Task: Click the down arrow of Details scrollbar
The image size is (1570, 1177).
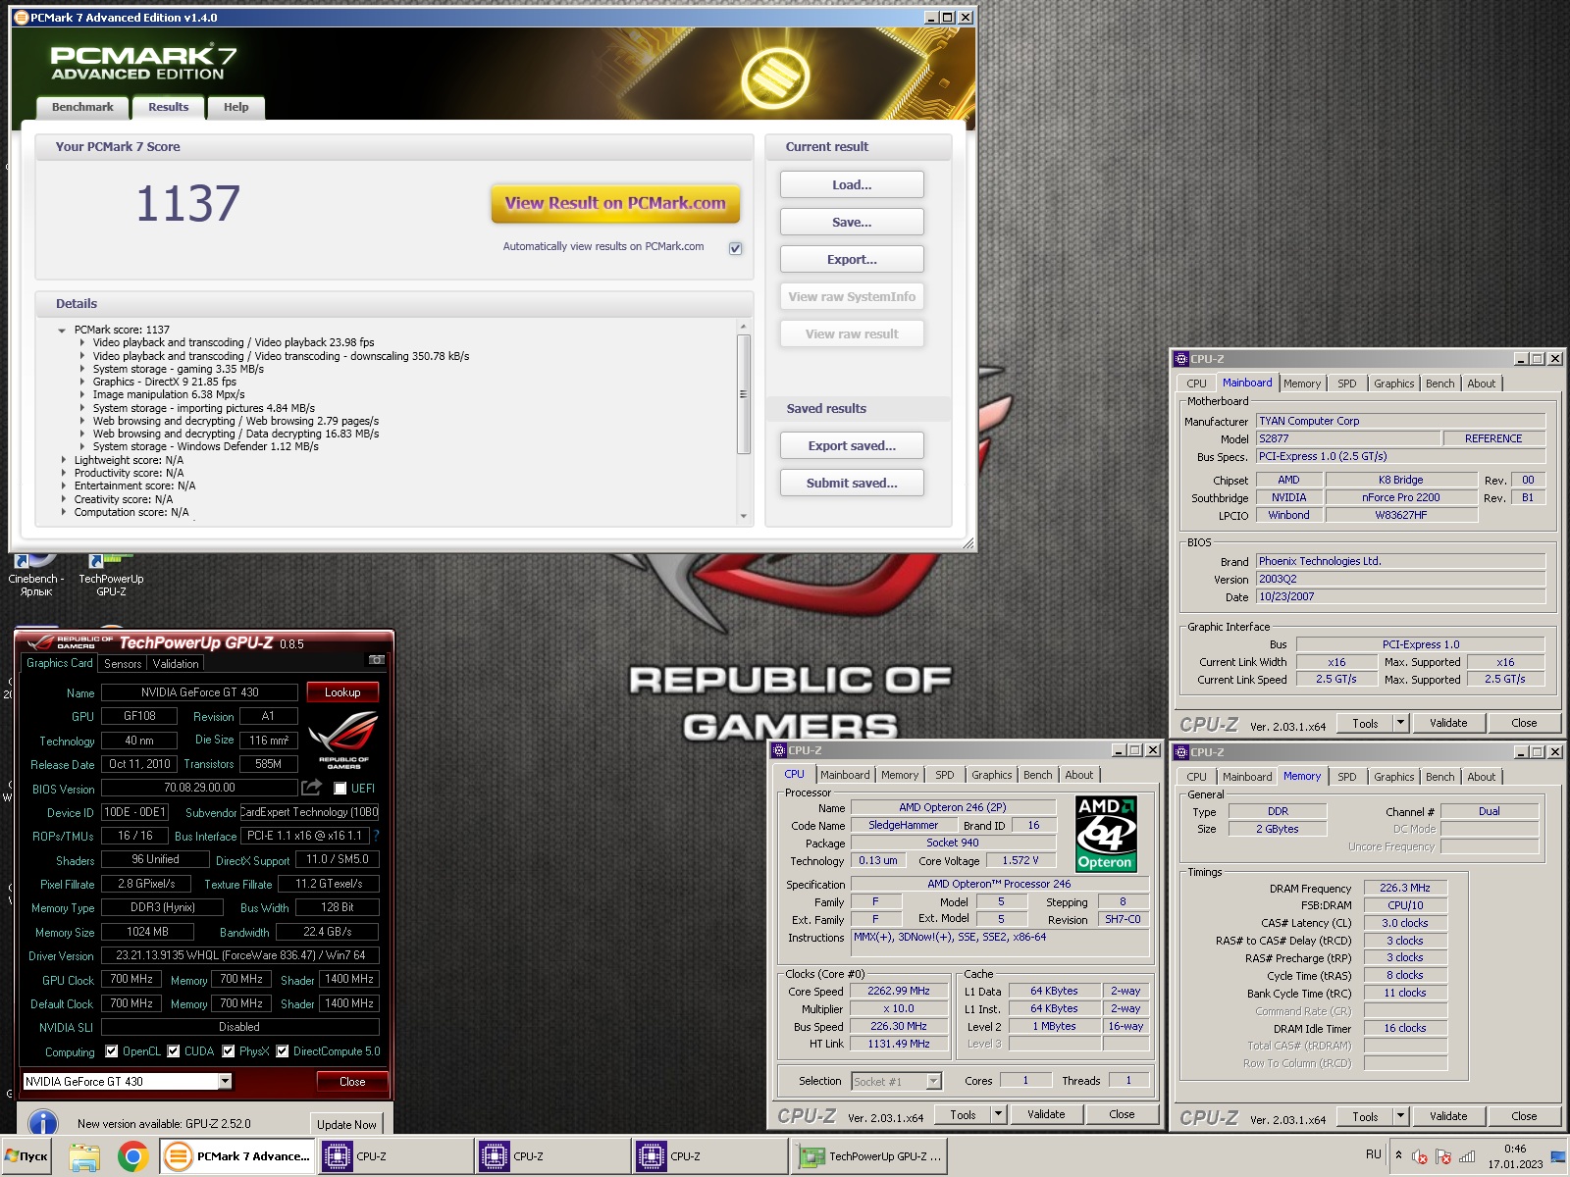Action: [743, 516]
